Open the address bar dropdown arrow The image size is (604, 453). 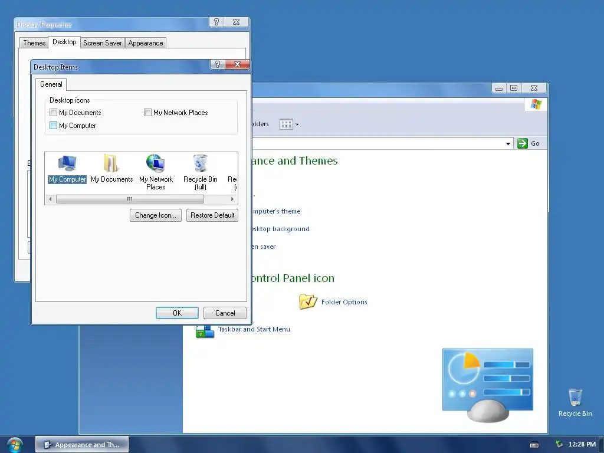508,144
